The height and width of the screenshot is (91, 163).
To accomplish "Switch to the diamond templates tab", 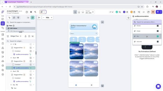I will coord(18,18).
